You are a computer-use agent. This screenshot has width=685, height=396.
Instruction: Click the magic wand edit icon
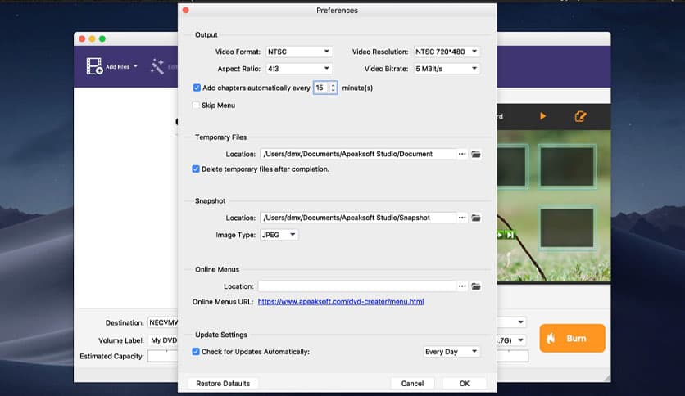coord(157,66)
